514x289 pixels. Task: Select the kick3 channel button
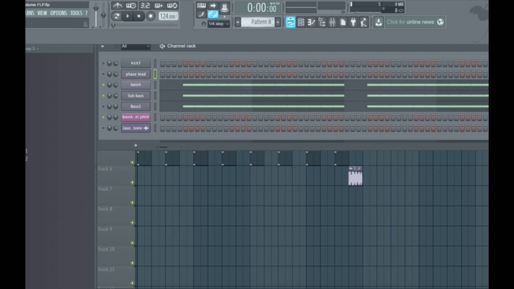pos(136,63)
